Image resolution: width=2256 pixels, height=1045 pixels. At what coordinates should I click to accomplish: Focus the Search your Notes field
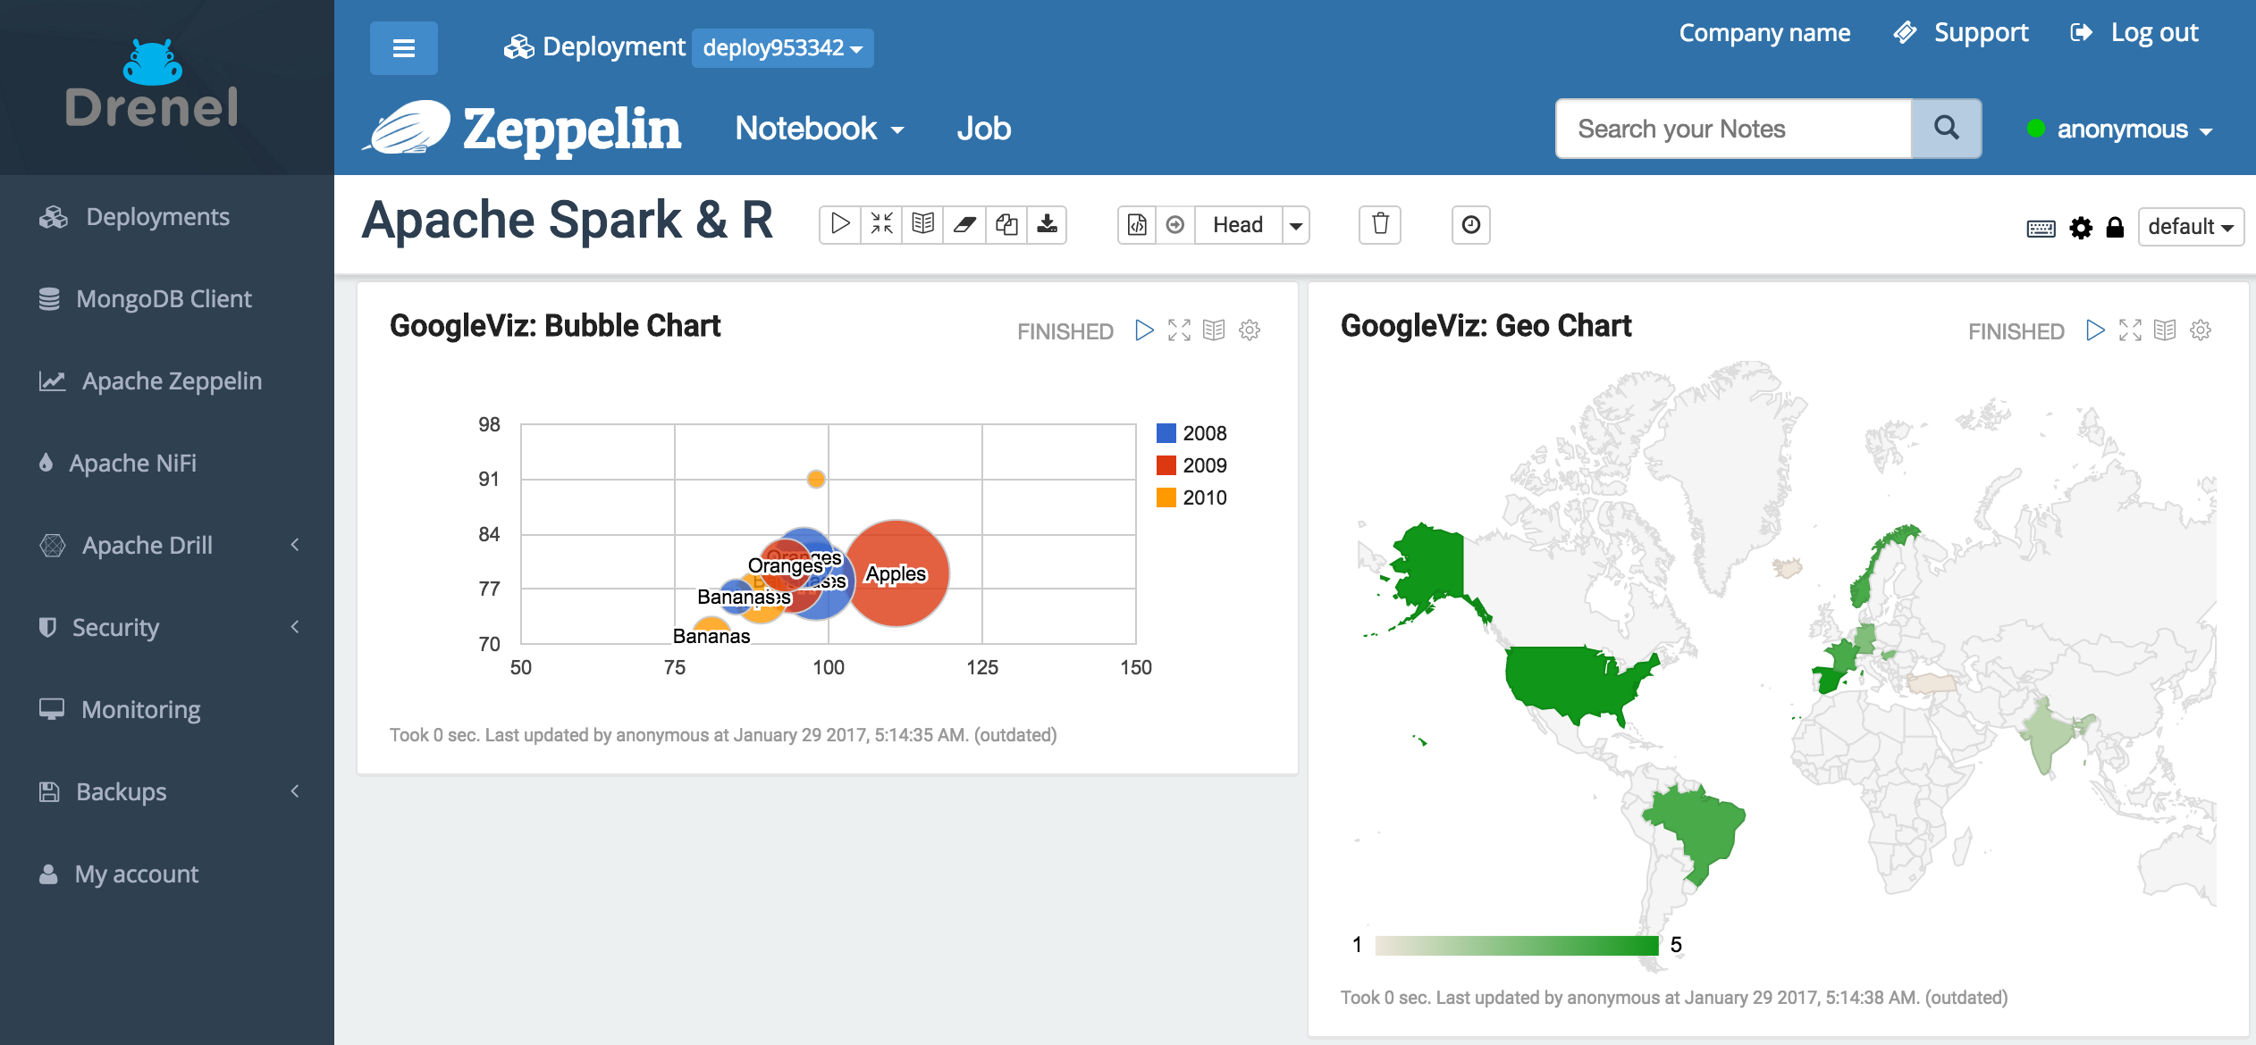1733,129
